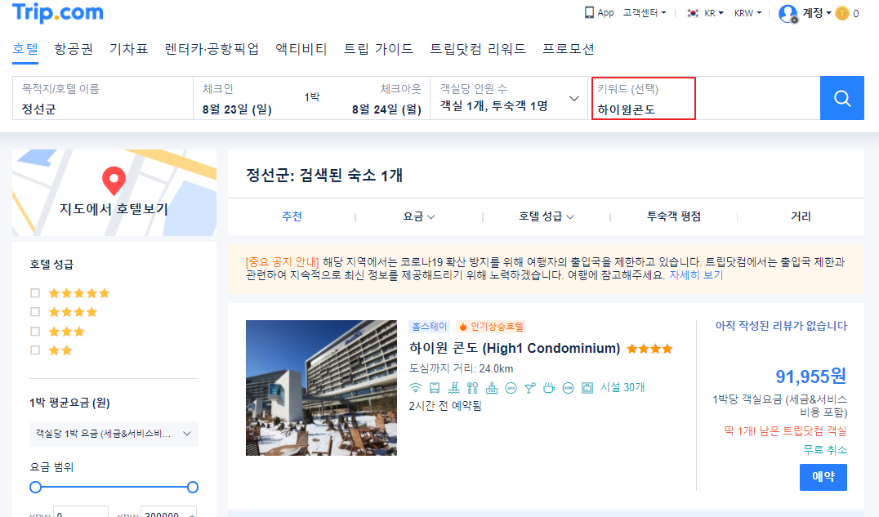Click the 24-hour front desk icon

coord(492,387)
